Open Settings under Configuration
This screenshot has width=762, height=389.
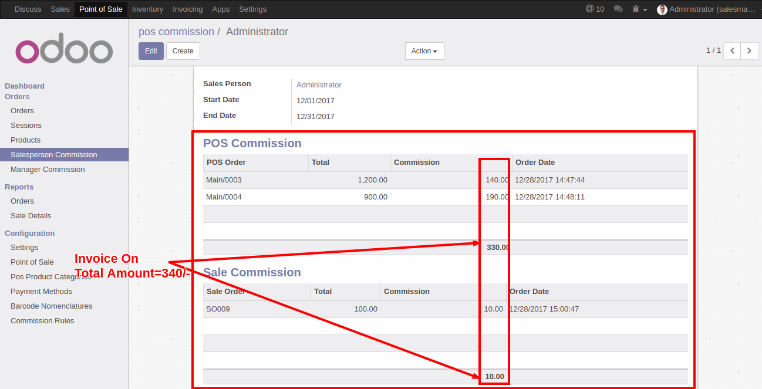(24, 248)
